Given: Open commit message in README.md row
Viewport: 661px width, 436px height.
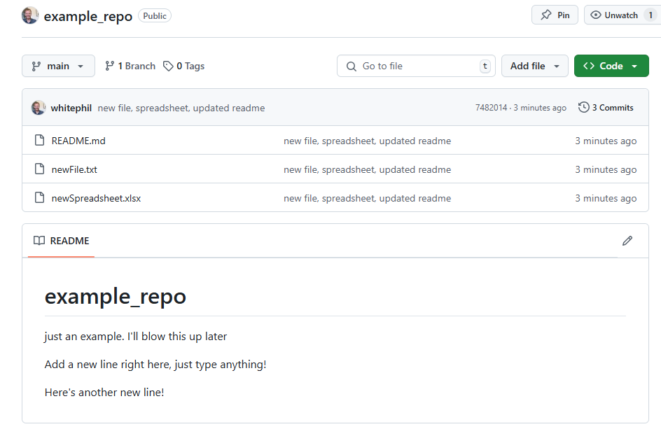Looking at the screenshot, I should pyautogui.click(x=367, y=141).
